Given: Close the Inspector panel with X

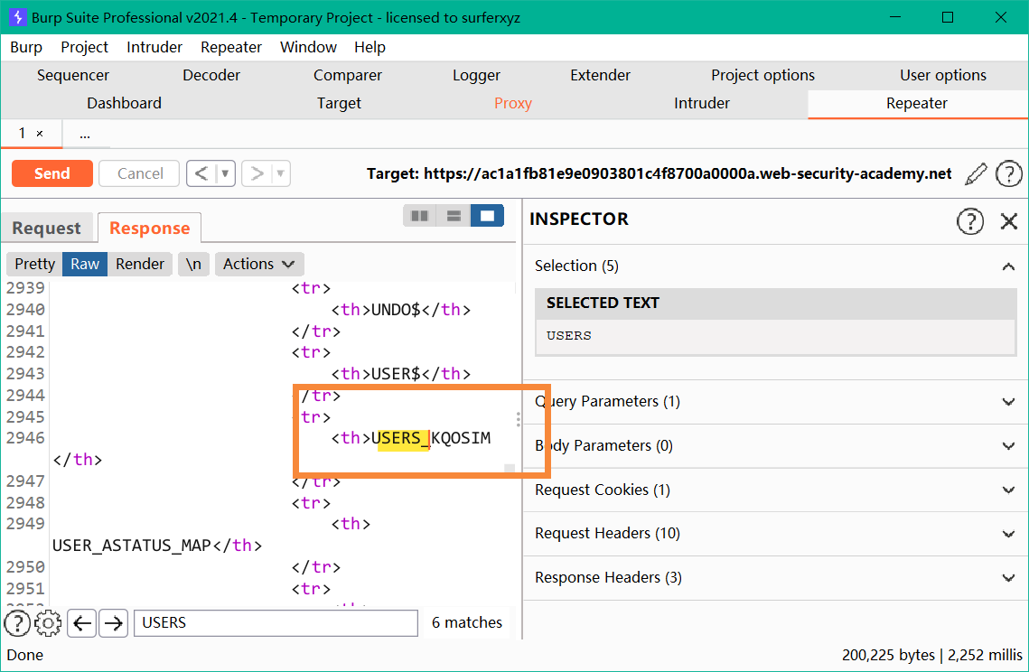Looking at the screenshot, I should click(1008, 221).
